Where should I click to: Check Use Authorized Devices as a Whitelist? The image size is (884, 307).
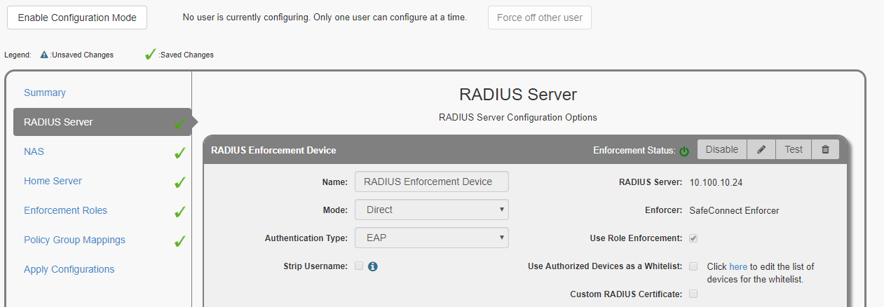693,266
